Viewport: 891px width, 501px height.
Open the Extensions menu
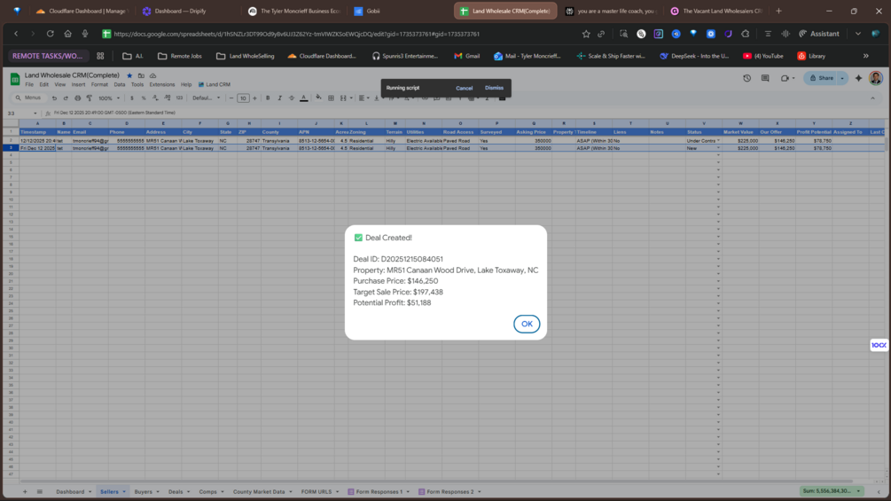coord(162,84)
